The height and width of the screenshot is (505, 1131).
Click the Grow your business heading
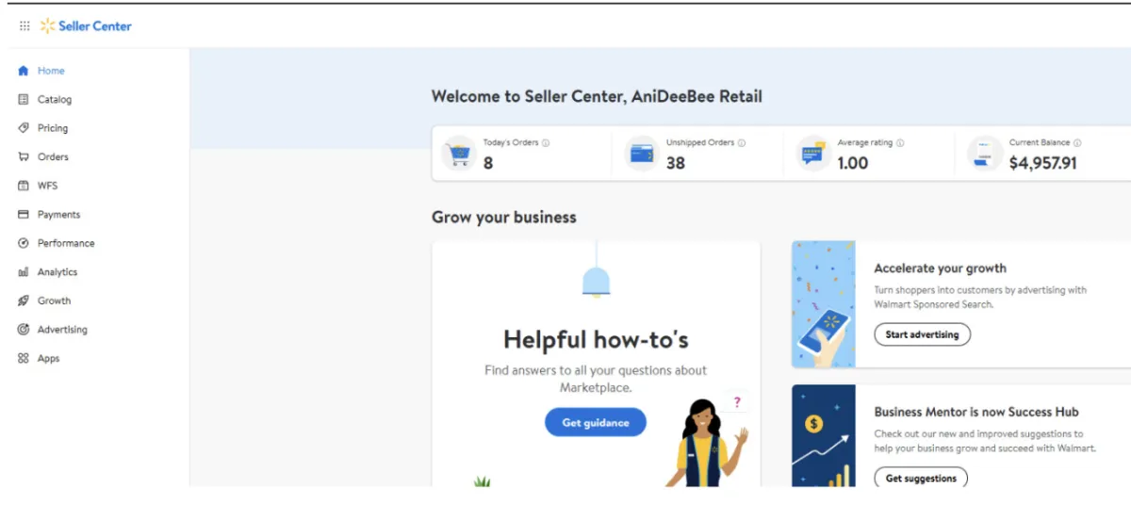pyautogui.click(x=504, y=218)
